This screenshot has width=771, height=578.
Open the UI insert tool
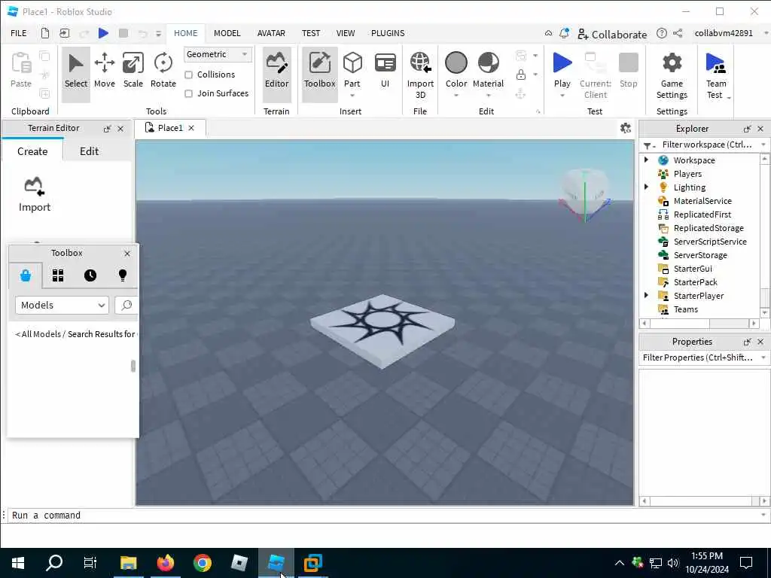click(x=385, y=71)
